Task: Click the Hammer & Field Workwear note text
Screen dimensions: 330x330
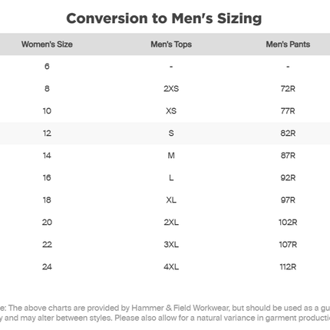Action: [x=165, y=313]
